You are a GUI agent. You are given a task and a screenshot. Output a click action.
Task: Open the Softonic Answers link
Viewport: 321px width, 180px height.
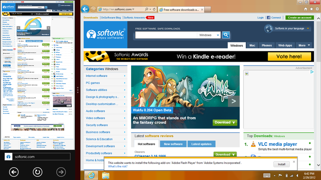click(134, 17)
